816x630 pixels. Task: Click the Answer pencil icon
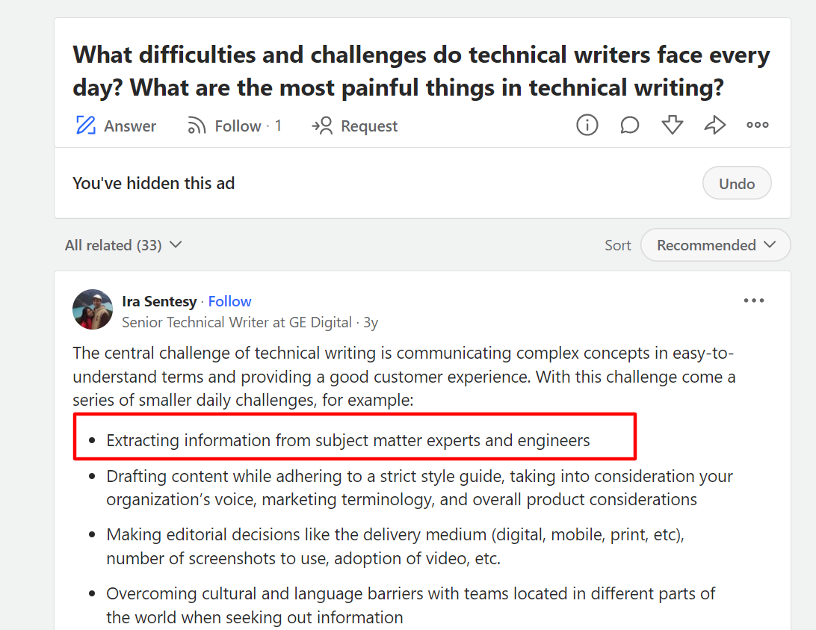[x=87, y=125]
